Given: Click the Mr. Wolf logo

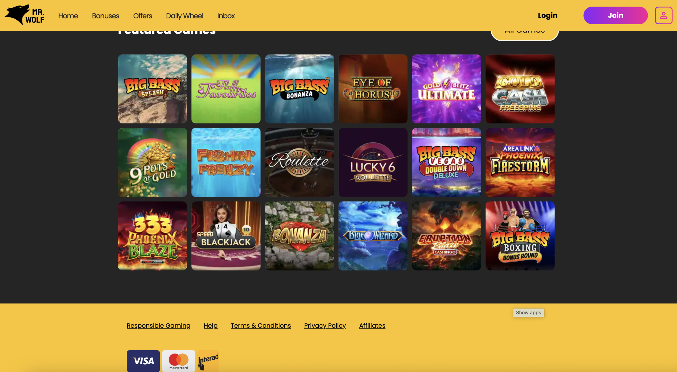Looking at the screenshot, I should 25,15.
